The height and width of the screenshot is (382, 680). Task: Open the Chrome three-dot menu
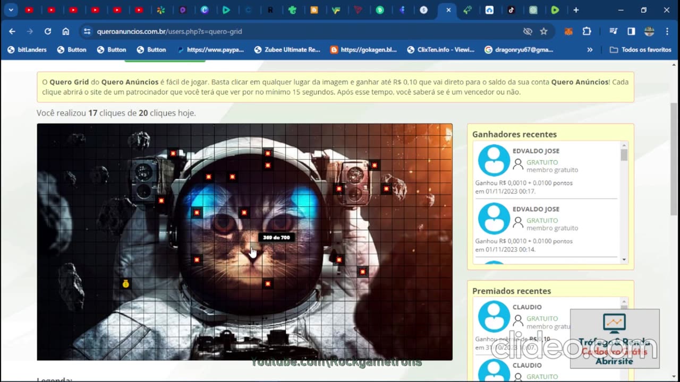(x=667, y=31)
